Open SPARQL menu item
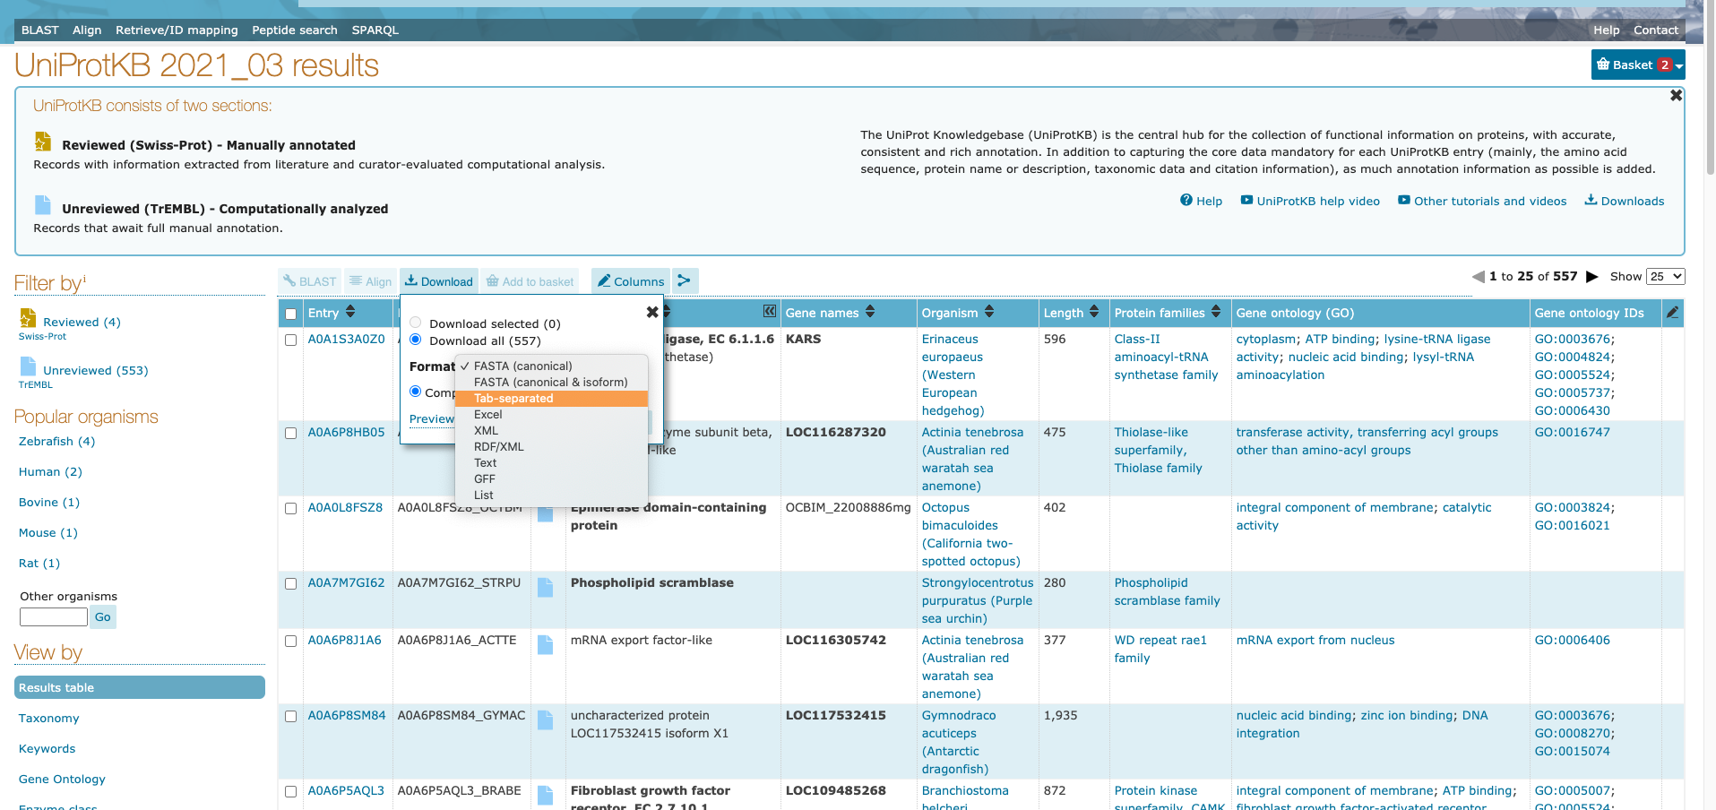This screenshot has height=810, width=1716. [x=375, y=30]
